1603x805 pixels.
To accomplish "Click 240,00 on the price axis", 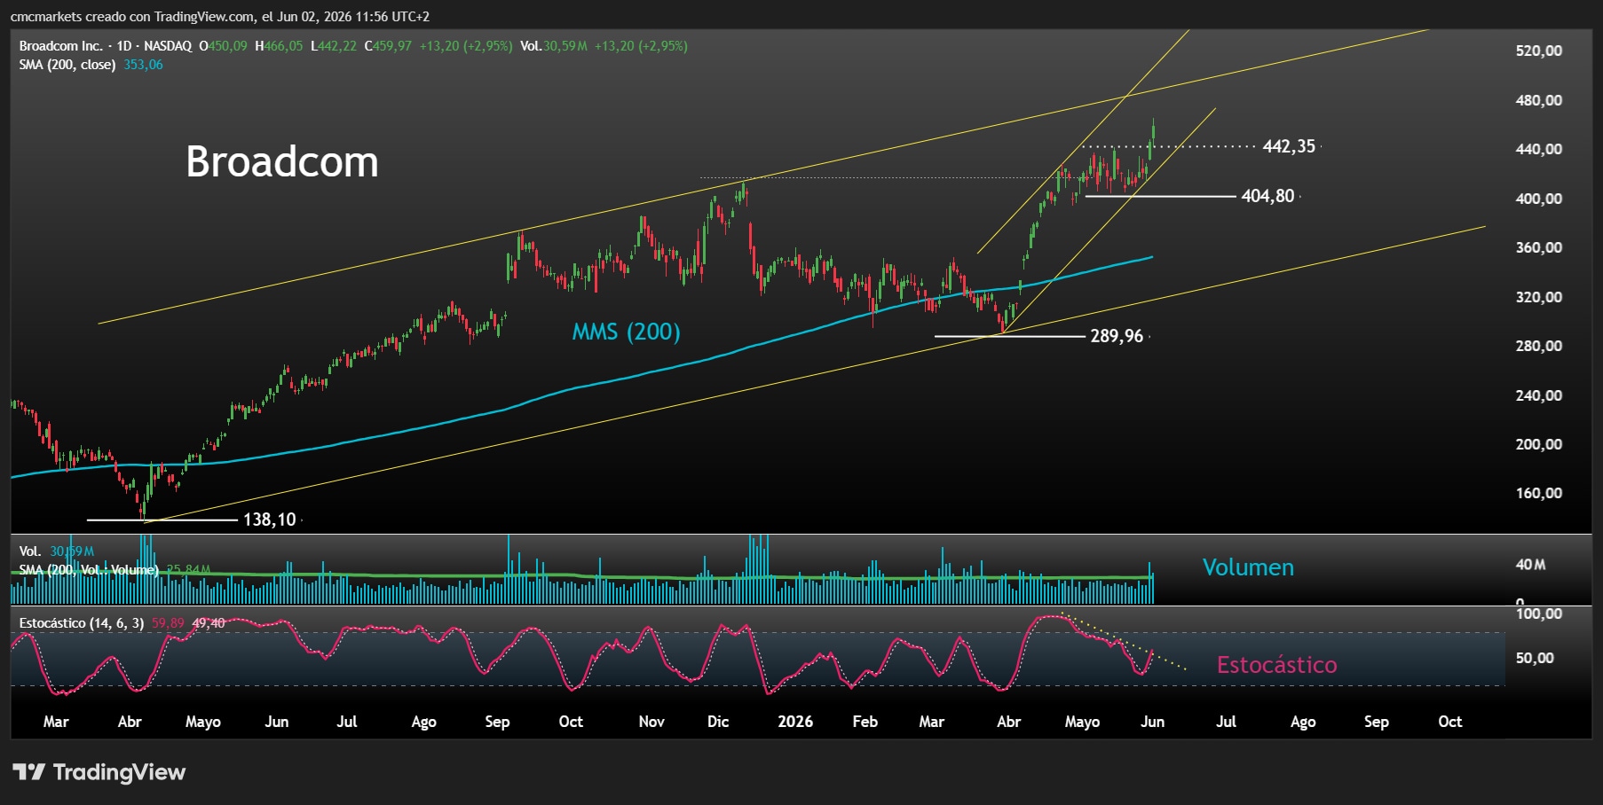I will (1539, 395).
